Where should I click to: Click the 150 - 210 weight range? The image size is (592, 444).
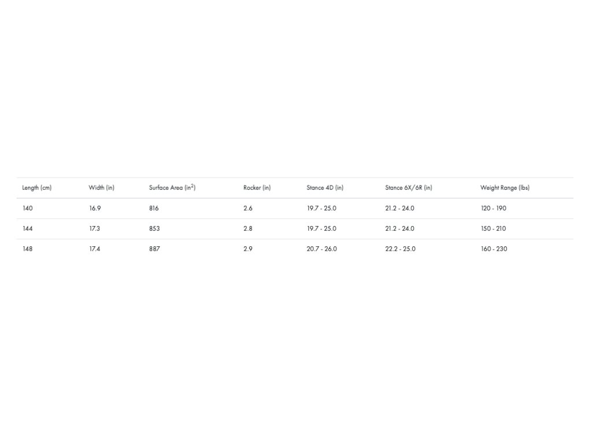[x=494, y=228]
